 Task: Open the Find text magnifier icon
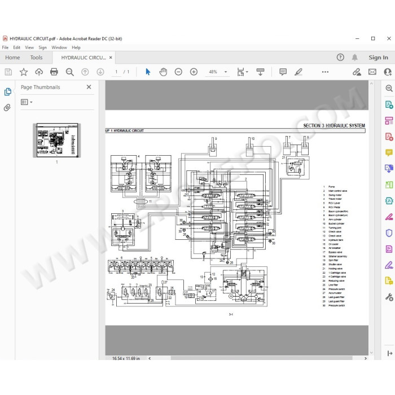(69, 72)
